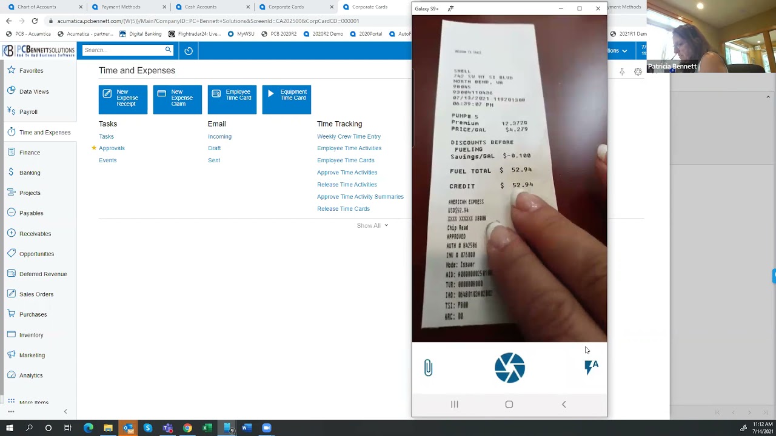Open the recently visited history icon

189,51
